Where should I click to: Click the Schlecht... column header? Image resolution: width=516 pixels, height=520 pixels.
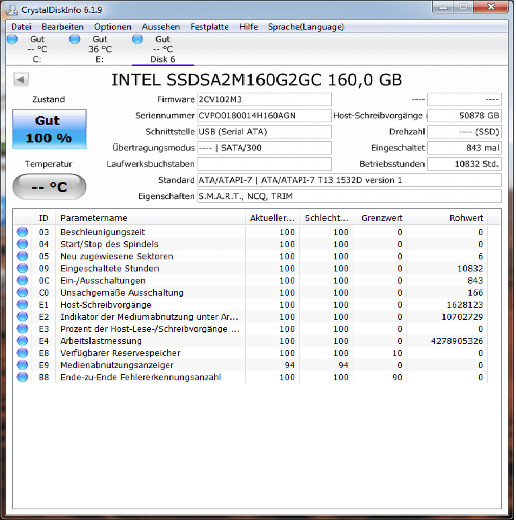pyautogui.click(x=327, y=218)
